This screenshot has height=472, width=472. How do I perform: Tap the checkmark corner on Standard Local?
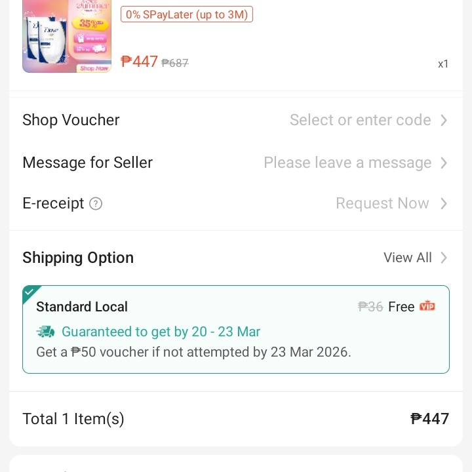(x=30, y=292)
